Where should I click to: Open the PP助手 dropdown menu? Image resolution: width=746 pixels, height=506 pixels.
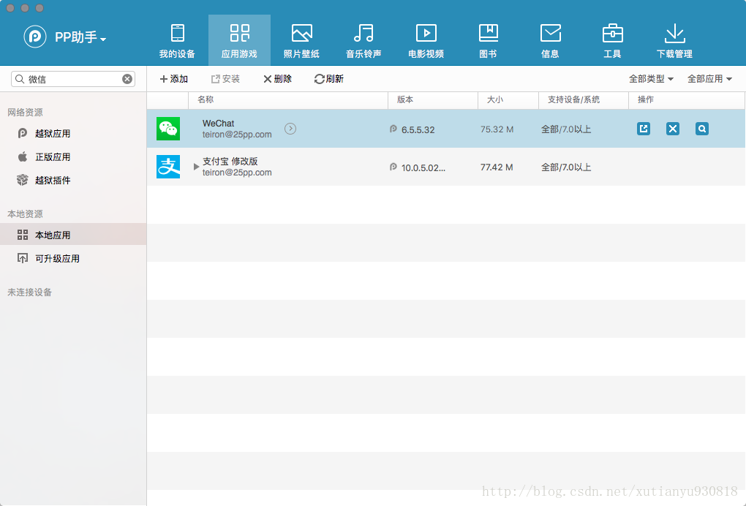[80, 37]
